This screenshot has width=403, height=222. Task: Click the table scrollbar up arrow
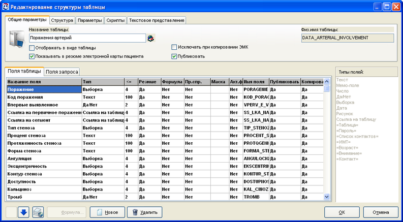pyautogui.click(x=327, y=81)
